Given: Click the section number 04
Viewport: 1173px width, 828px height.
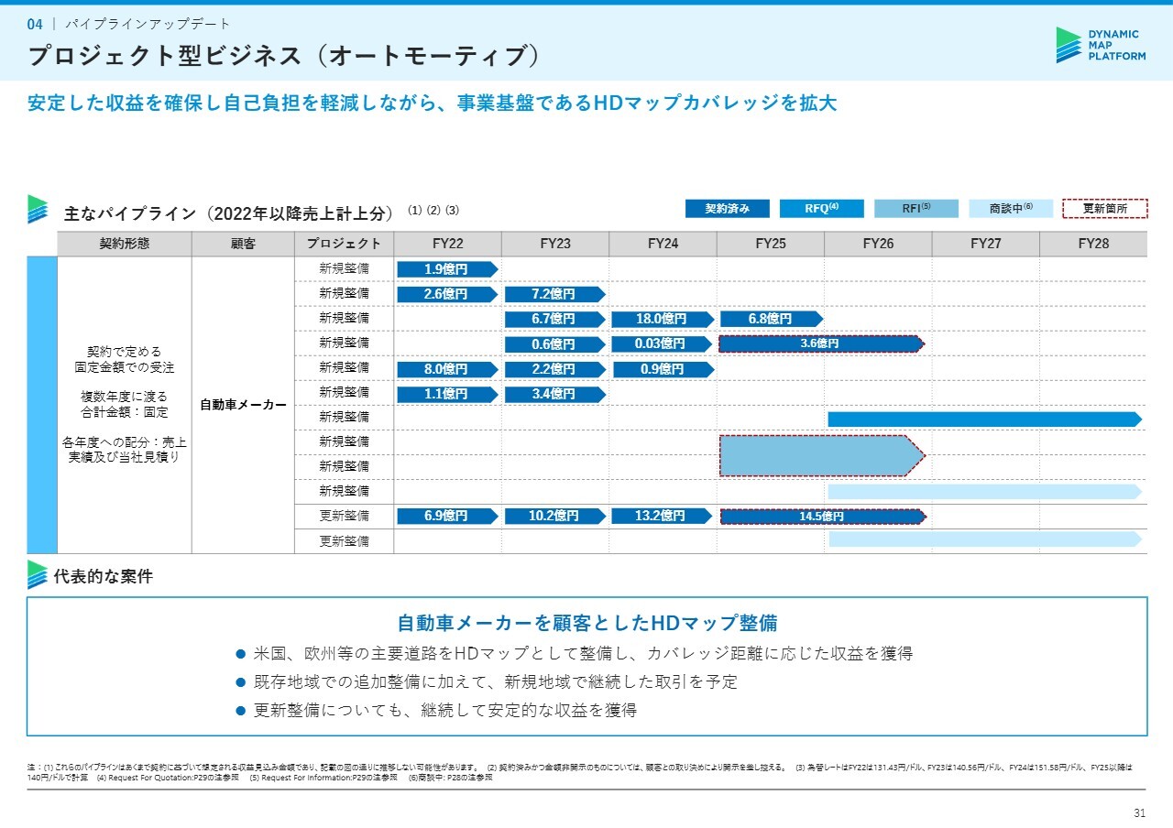Looking at the screenshot, I should (x=36, y=24).
